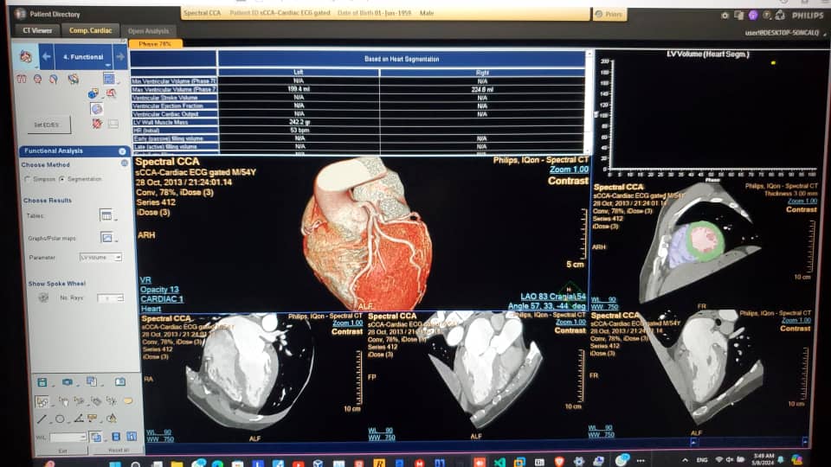This screenshot has height=467, width=831.
Task: Open the Open Analysis tab
Action: pos(148,31)
